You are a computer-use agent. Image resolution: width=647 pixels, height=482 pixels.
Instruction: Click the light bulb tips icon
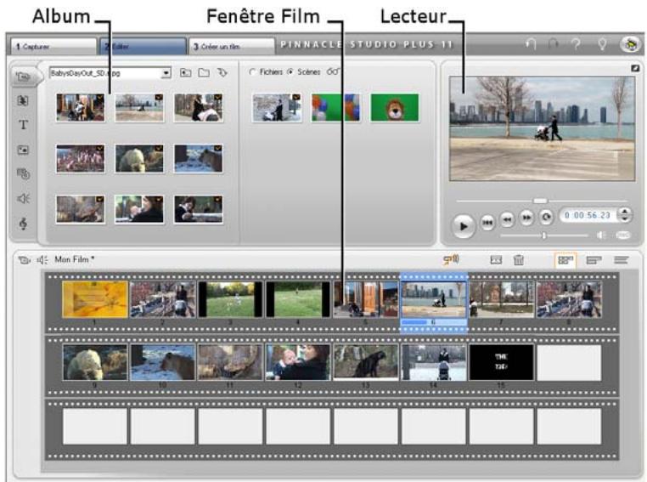(x=603, y=44)
